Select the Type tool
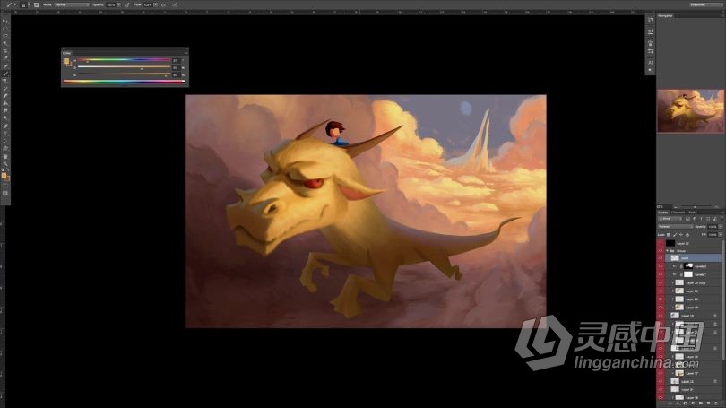The width and height of the screenshot is (726, 408). coord(5,134)
